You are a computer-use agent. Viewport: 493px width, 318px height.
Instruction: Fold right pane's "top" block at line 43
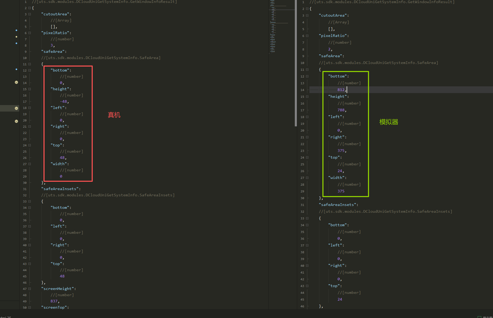pos(307,286)
